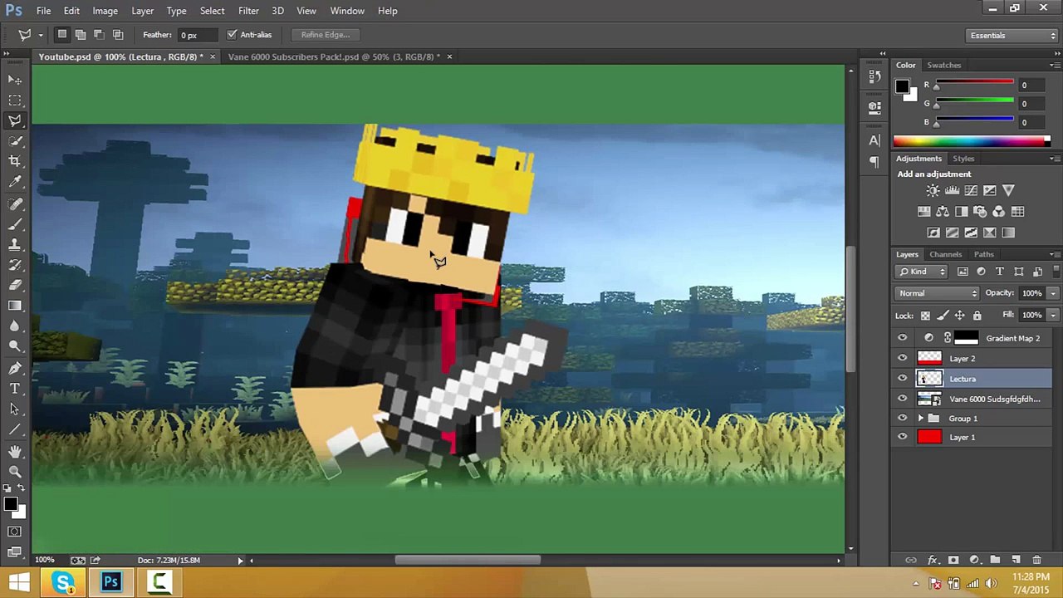This screenshot has width=1063, height=598.
Task: Open the Filter menu
Action: point(248,11)
